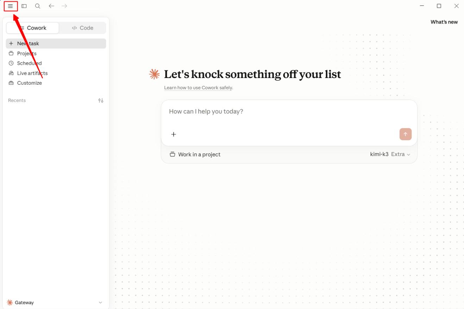The width and height of the screenshot is (464, 309).
Task: Click the Recents heading text
Action: (17, 101)
